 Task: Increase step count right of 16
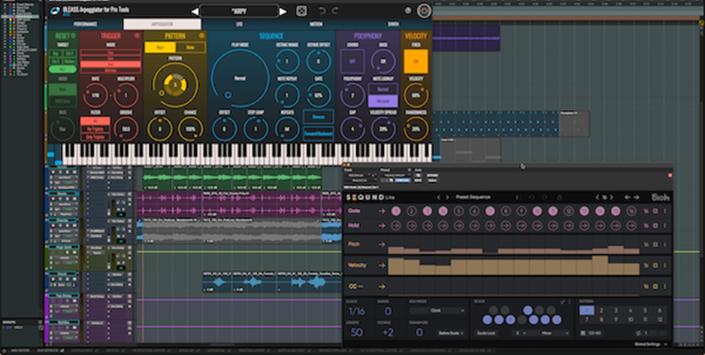pyautogui.click(x=613, y=197)
